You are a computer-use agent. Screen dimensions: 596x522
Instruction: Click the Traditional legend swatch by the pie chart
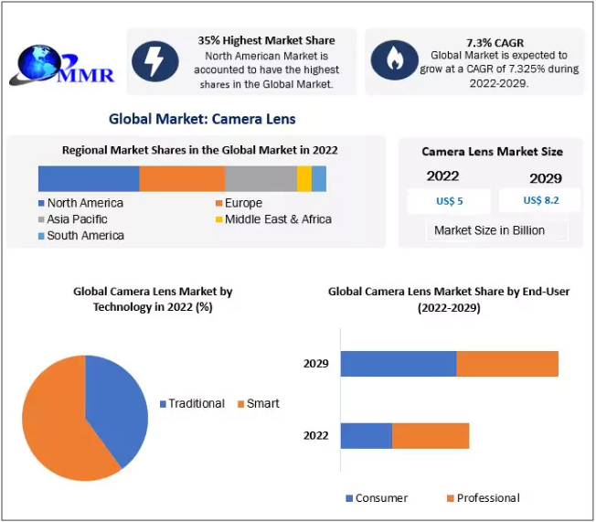click(163, 404)
